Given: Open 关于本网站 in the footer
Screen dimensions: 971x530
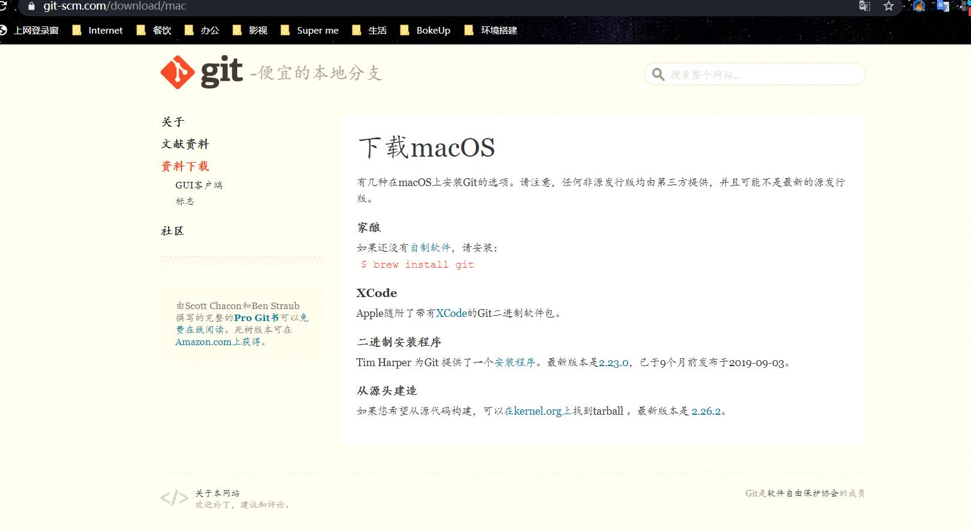Looking at the screenshot, I should click(217, 493).
